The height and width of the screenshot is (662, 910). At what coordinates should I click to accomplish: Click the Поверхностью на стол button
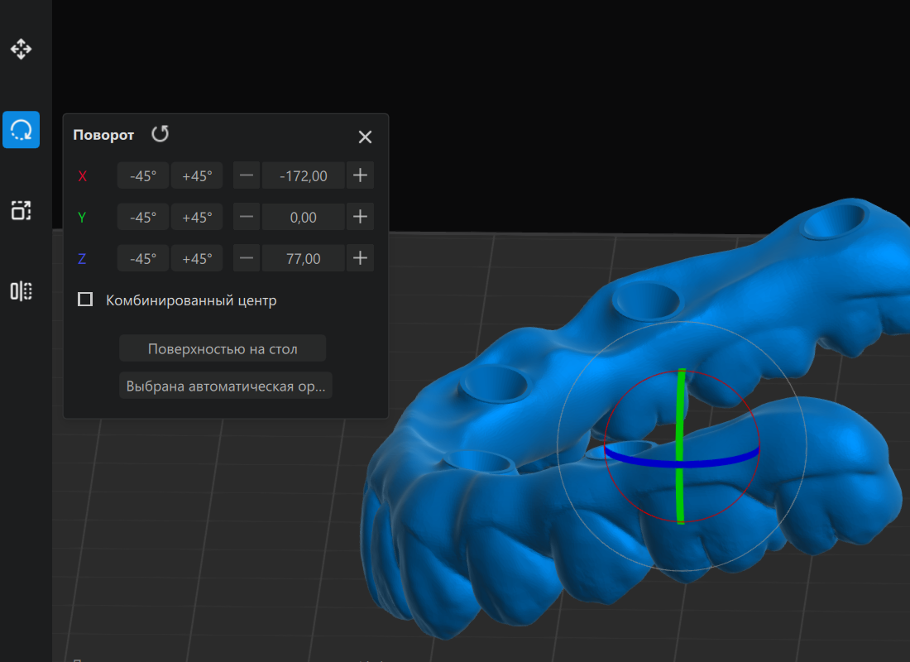[x=223, y=348]
